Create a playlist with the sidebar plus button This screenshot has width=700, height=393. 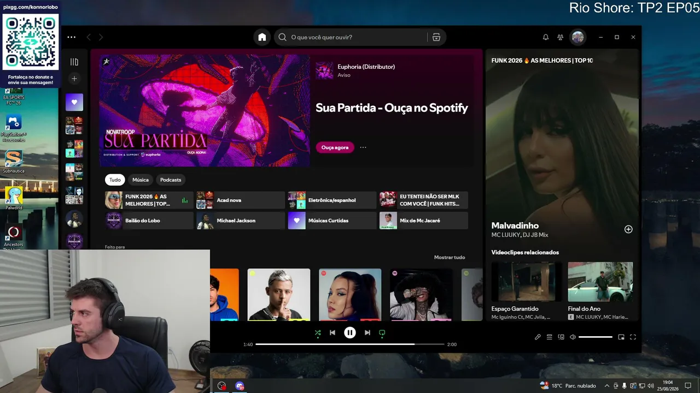[74, 79]
